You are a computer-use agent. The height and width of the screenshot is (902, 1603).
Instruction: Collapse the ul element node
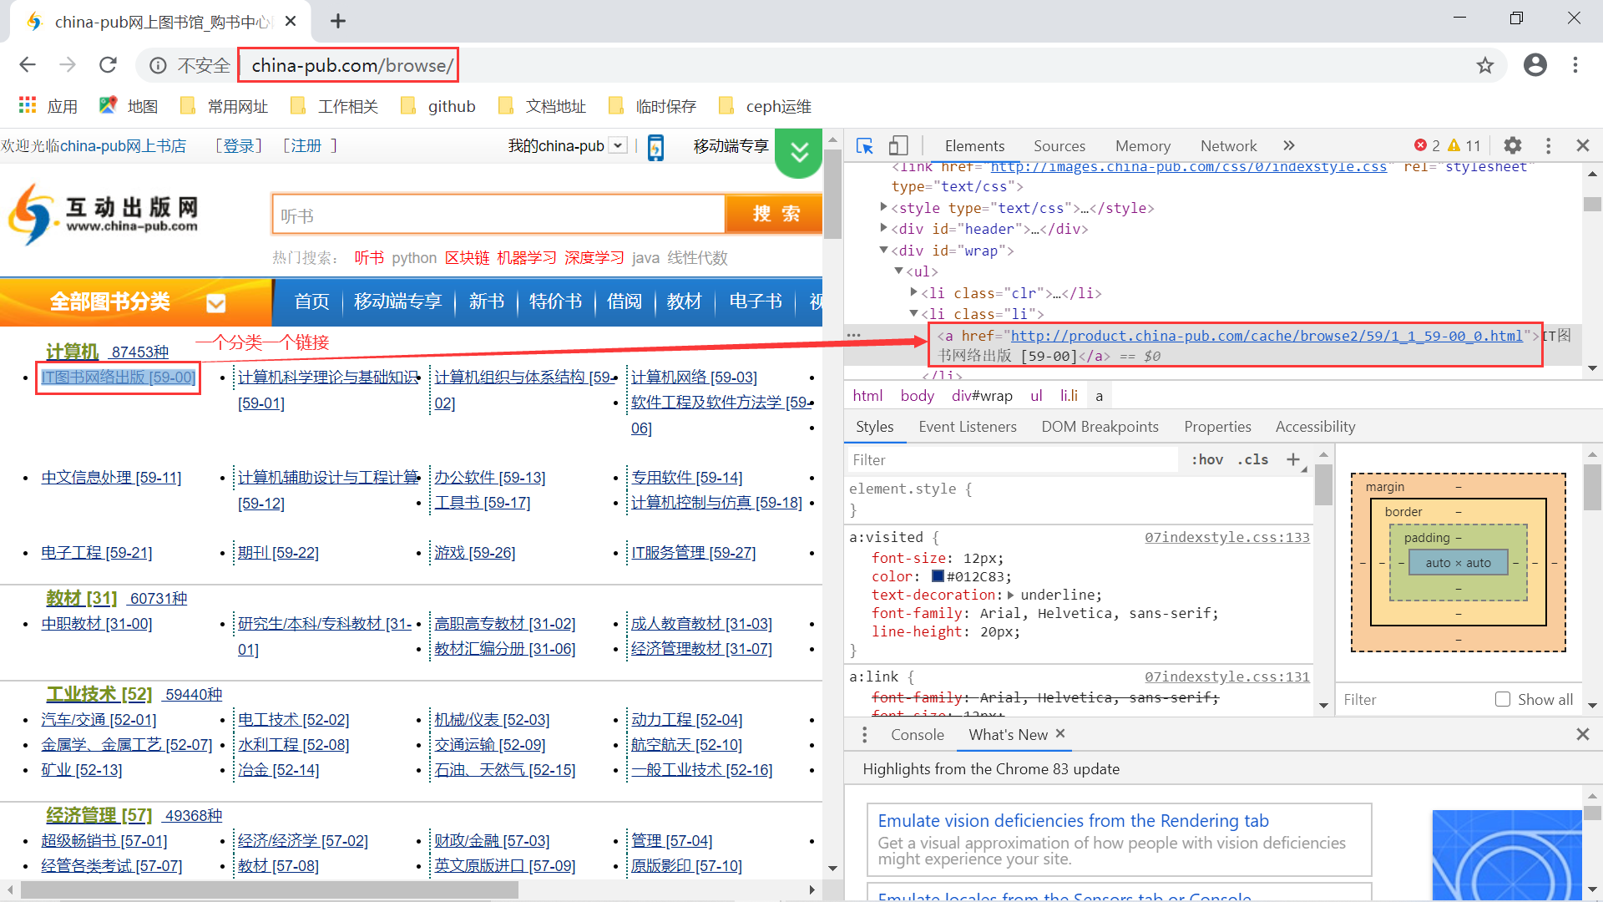pyautogui.click(x=898, y=271)
